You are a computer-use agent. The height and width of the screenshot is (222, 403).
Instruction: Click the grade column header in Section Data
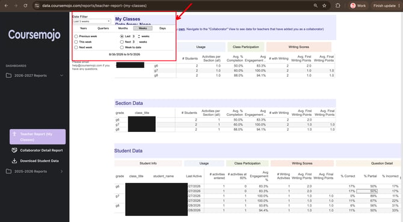120,113
